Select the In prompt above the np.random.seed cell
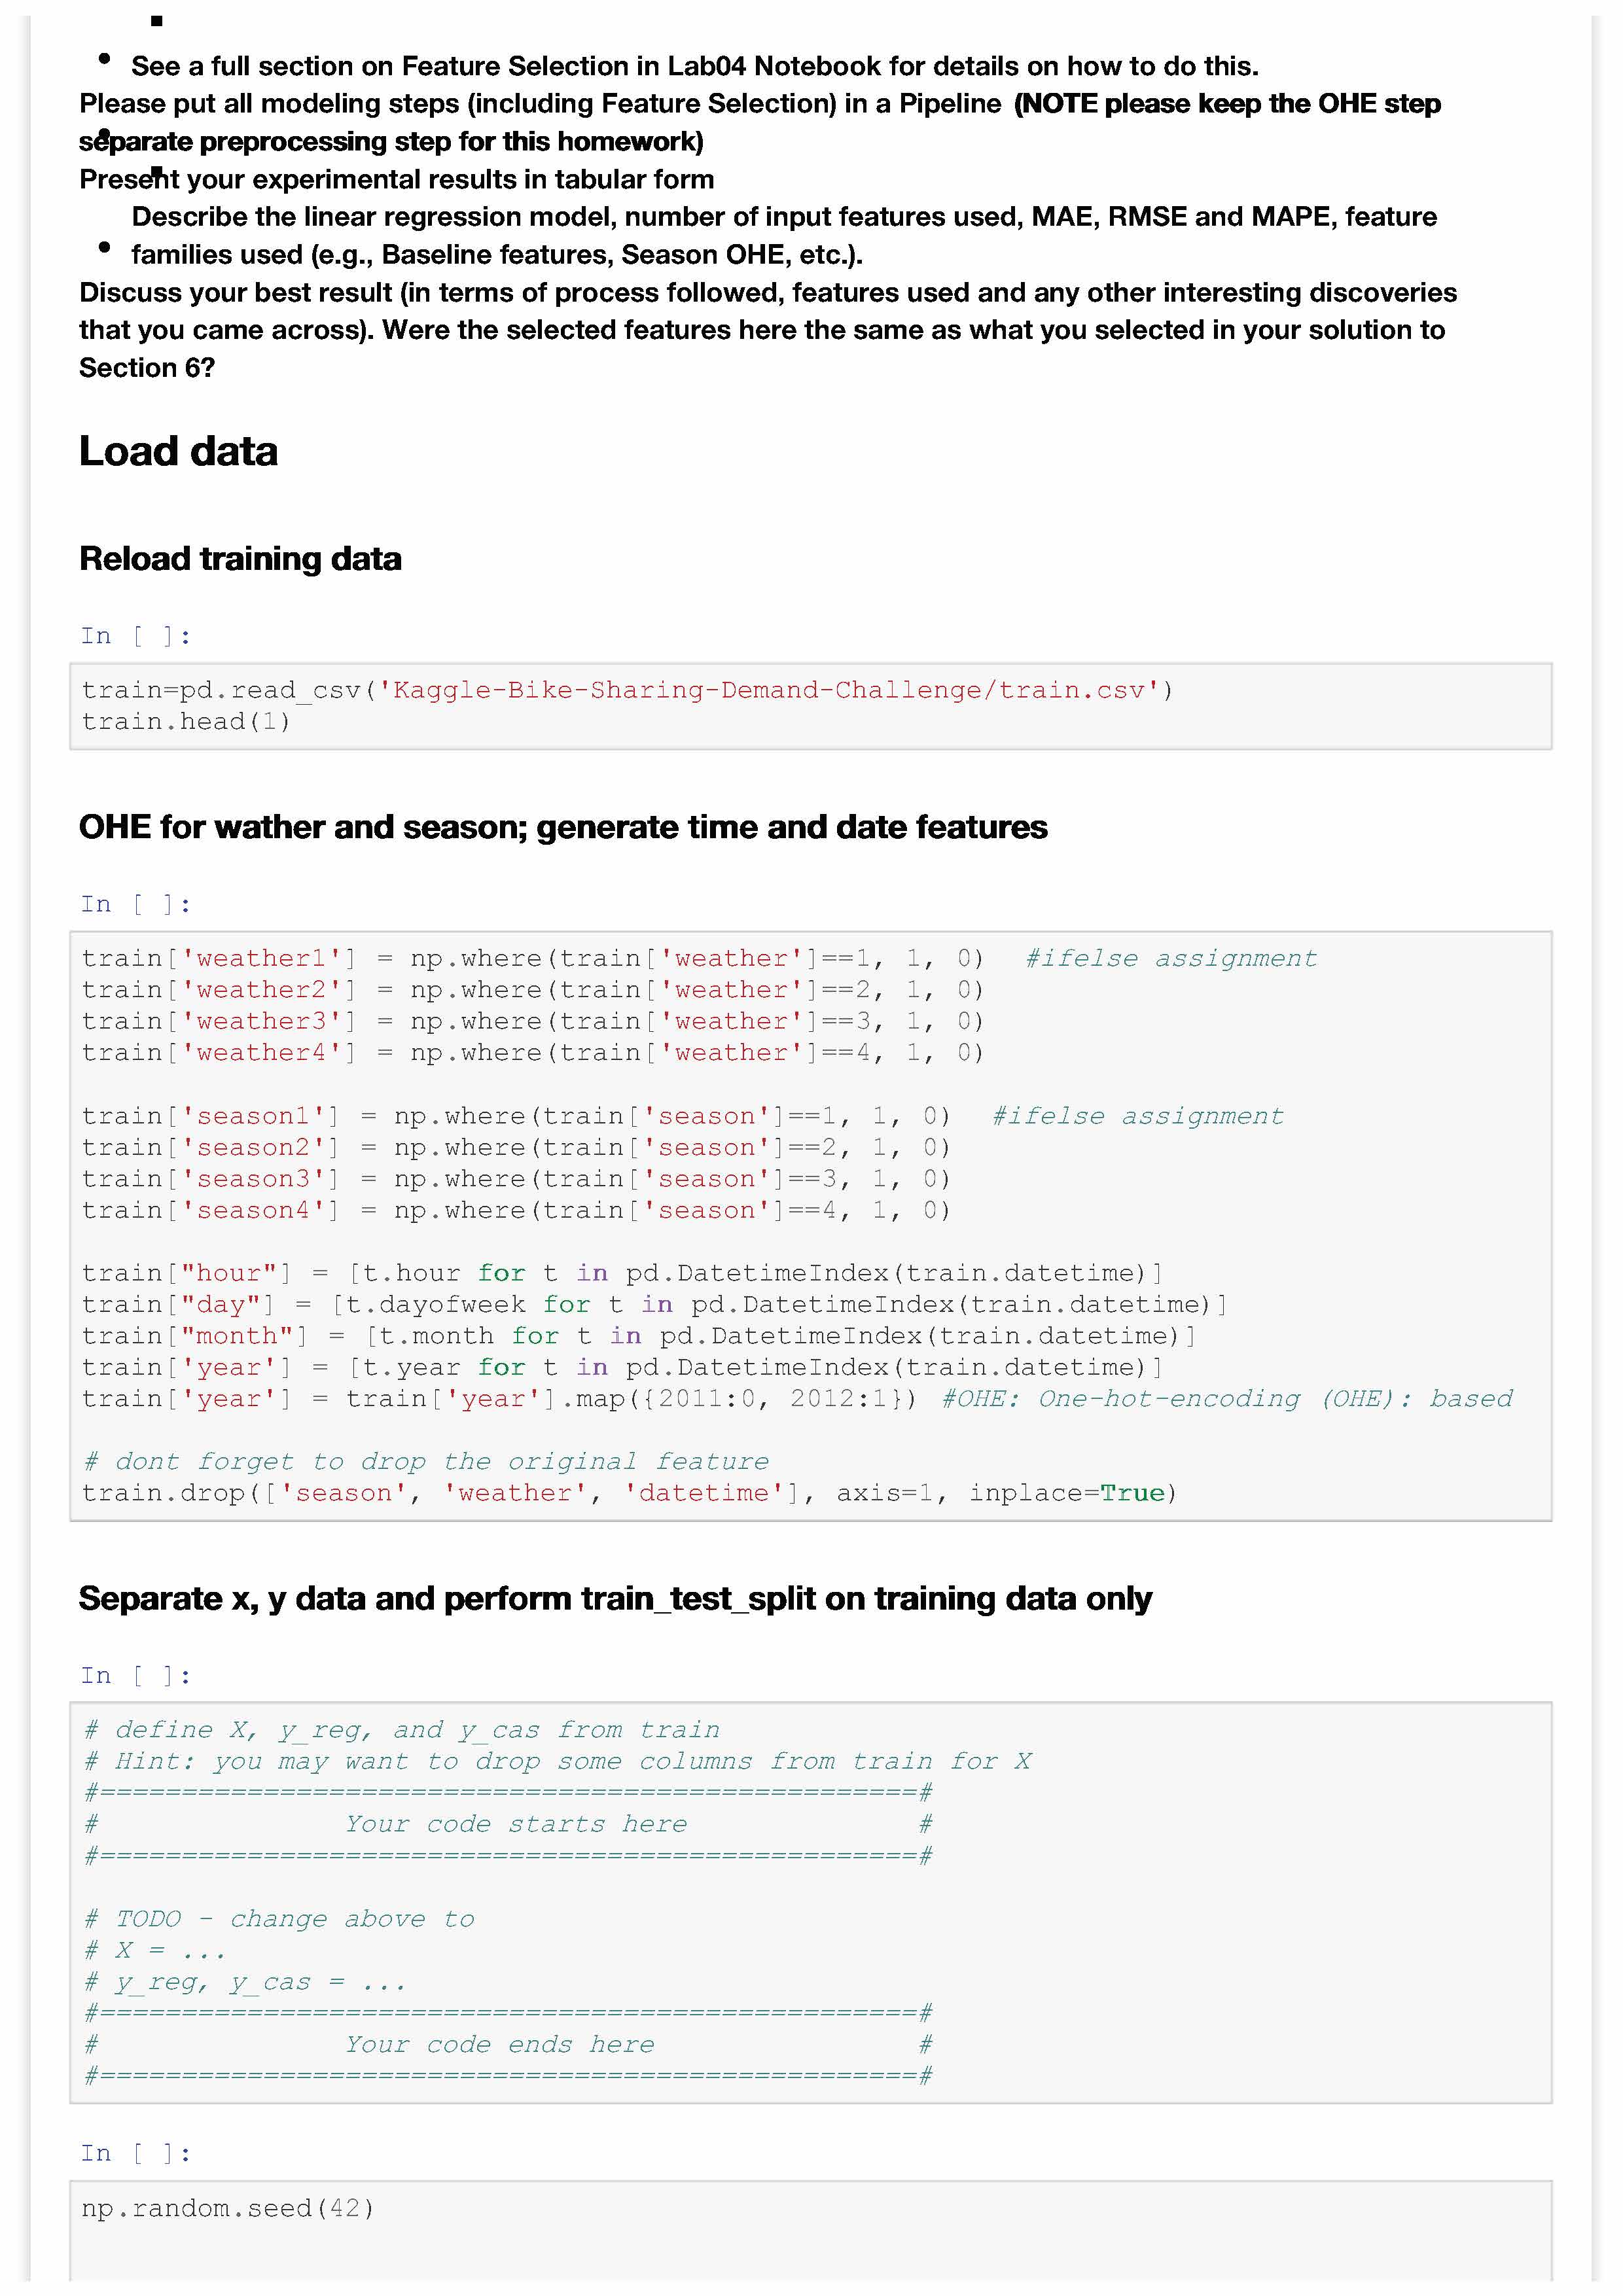The image size is (1623, 2296). [x=135, y=2152]
